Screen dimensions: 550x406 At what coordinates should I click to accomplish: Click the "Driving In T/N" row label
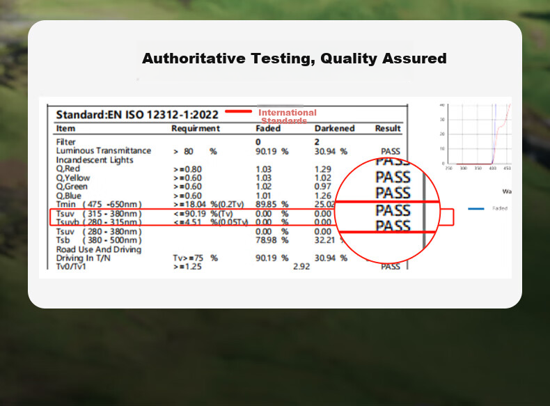pos(83,258)
